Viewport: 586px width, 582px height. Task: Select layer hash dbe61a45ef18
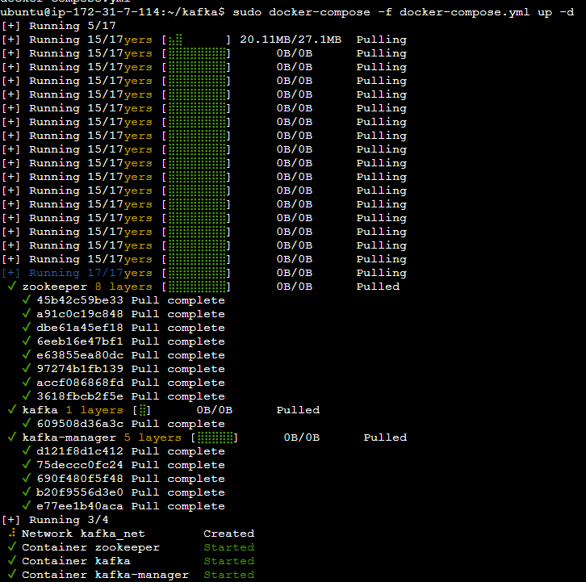[x=80, y=328]
